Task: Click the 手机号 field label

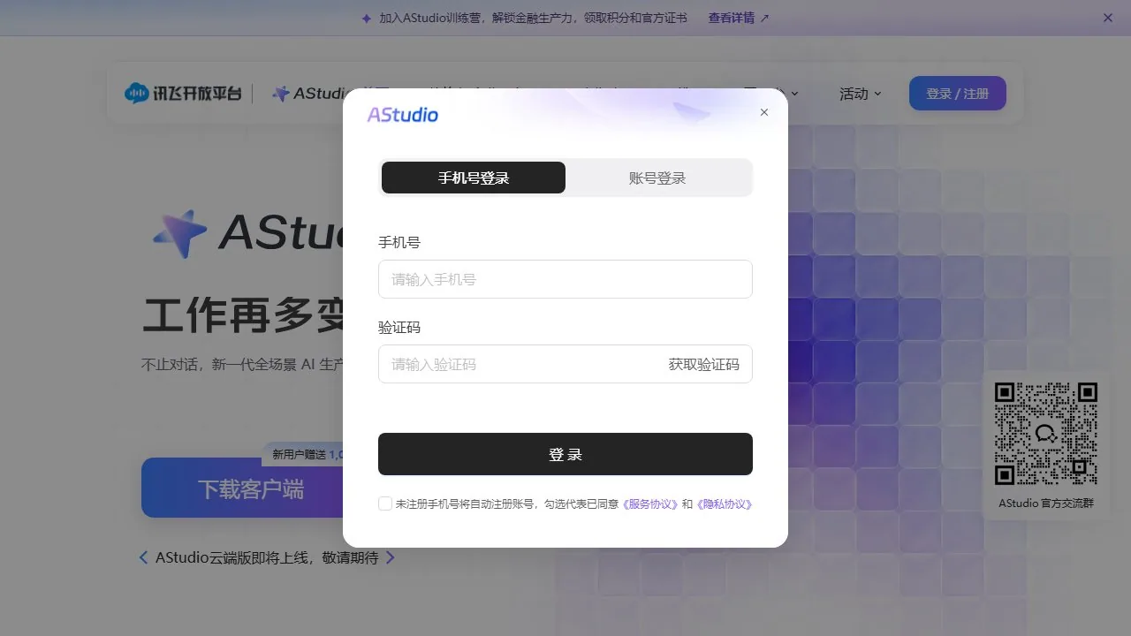Action: 399,242
